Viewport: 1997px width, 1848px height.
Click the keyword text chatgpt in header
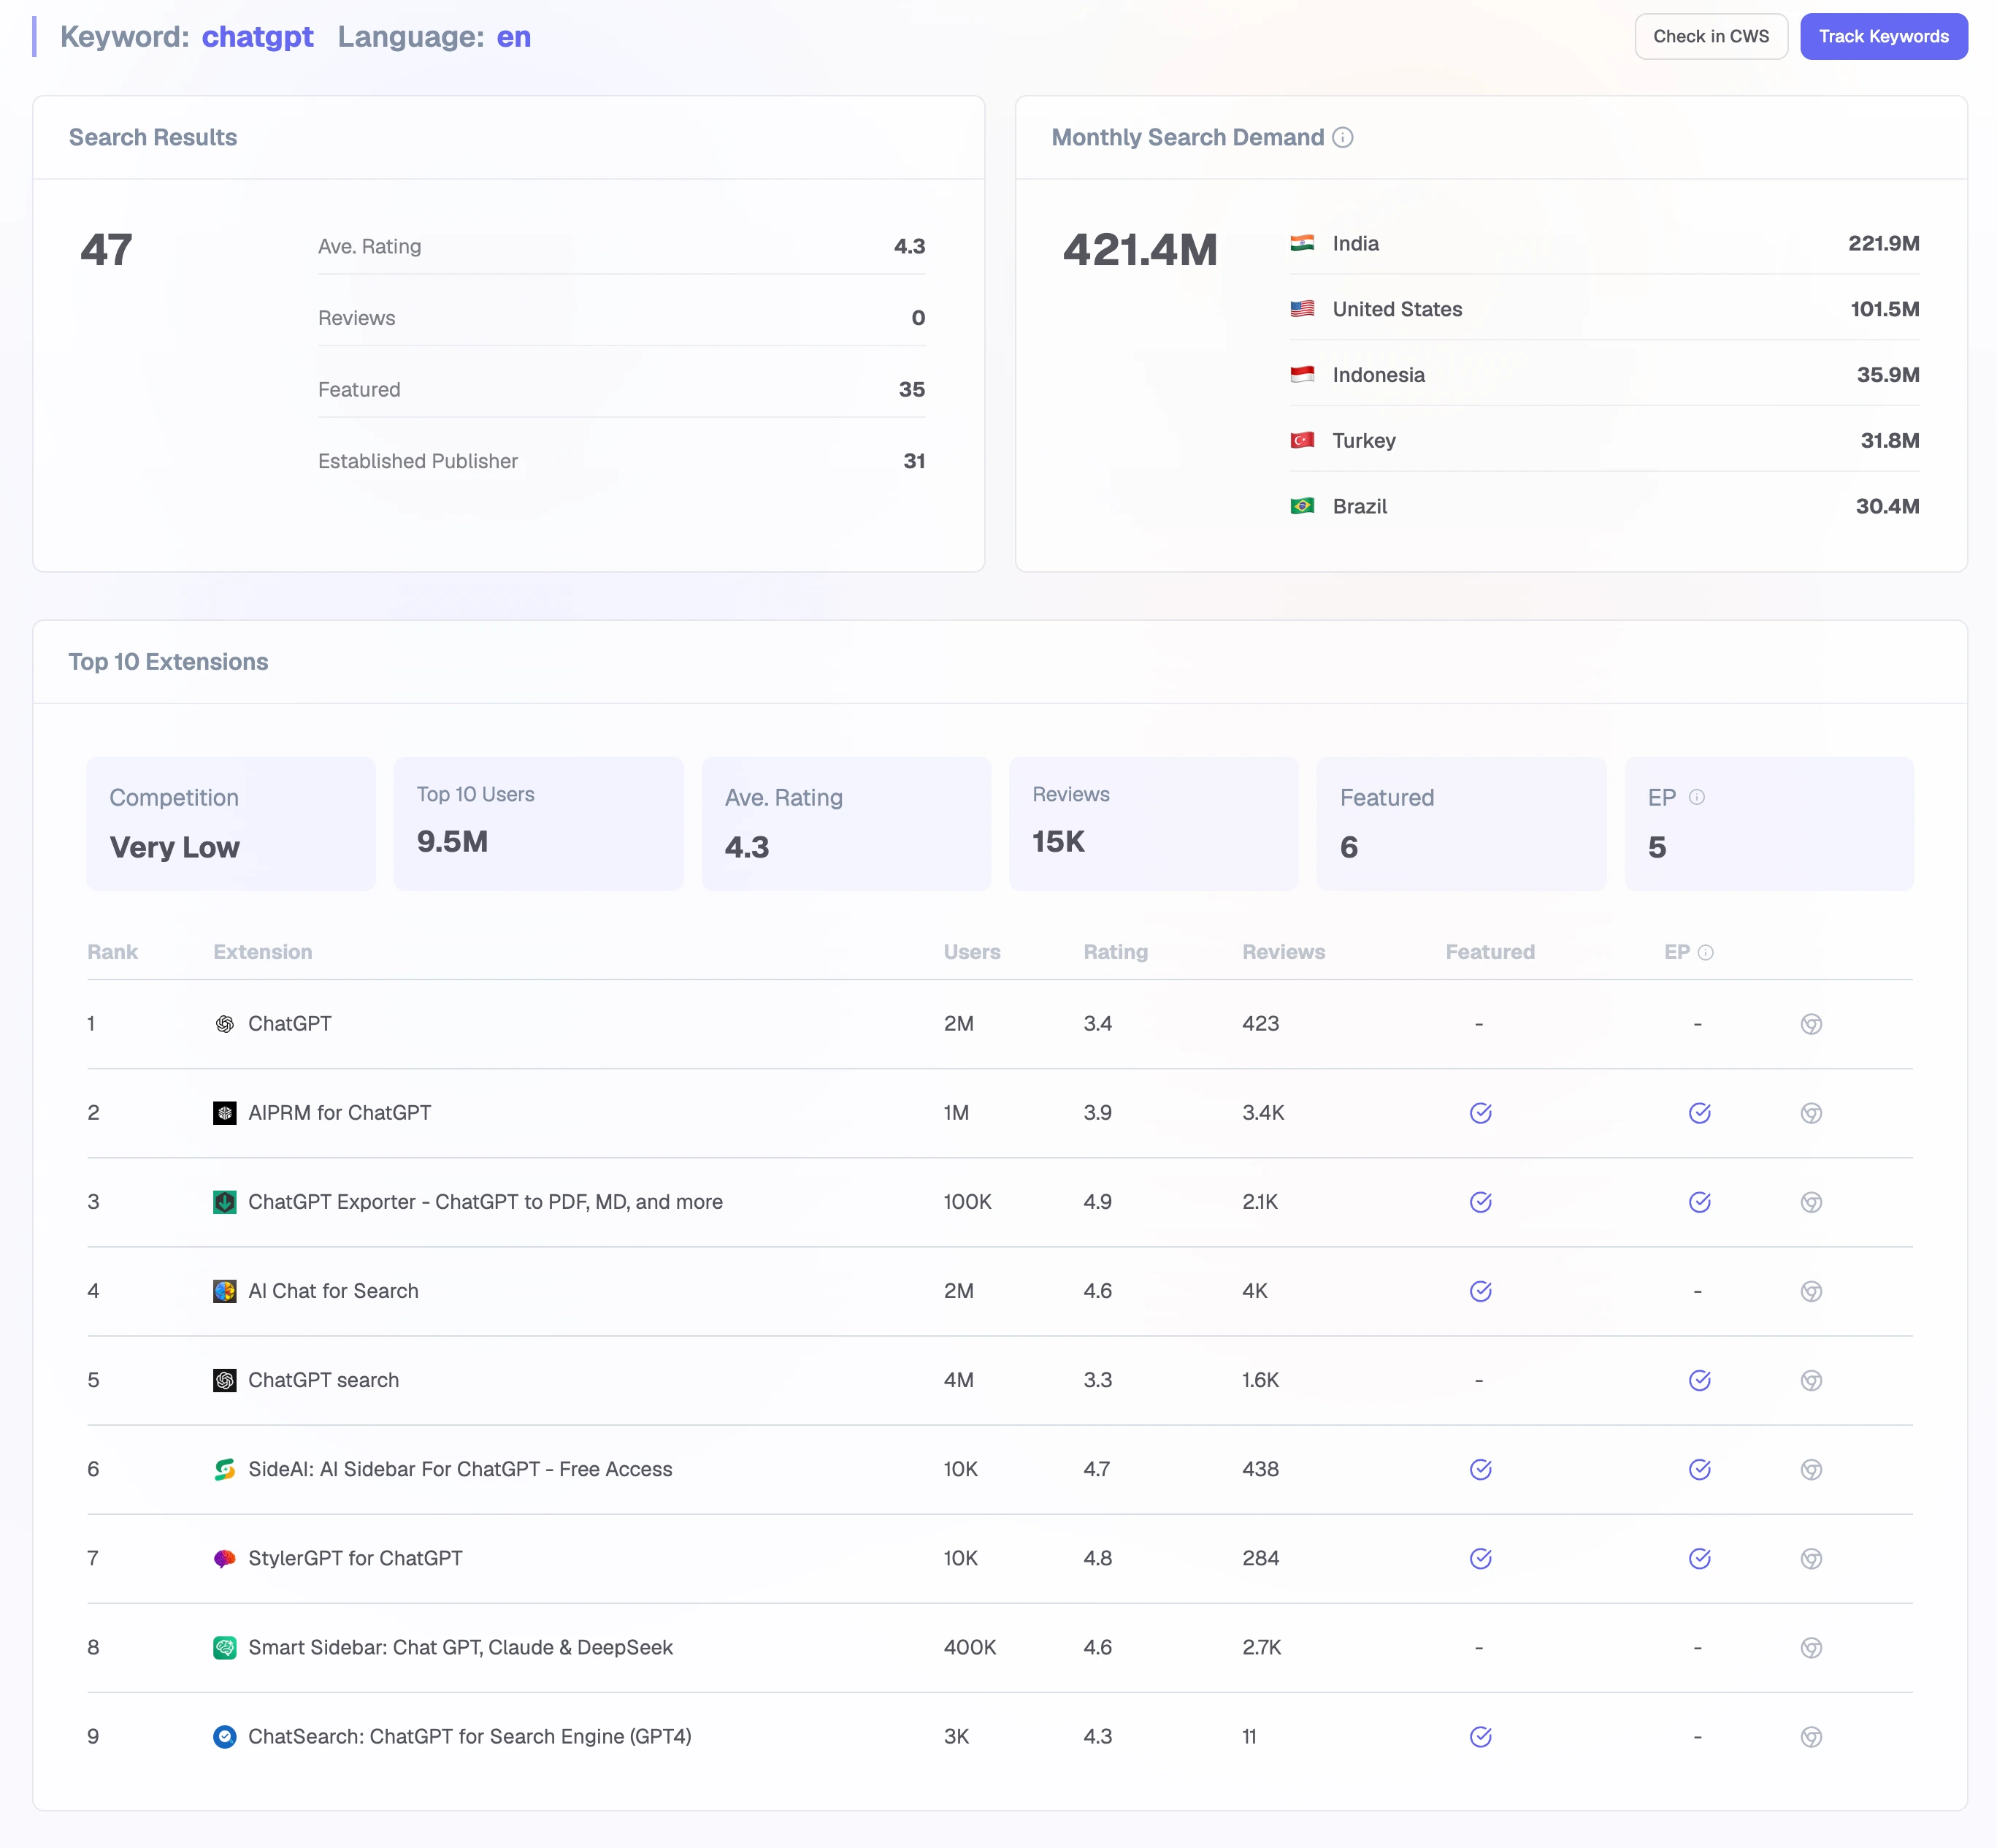click(258, 37)
